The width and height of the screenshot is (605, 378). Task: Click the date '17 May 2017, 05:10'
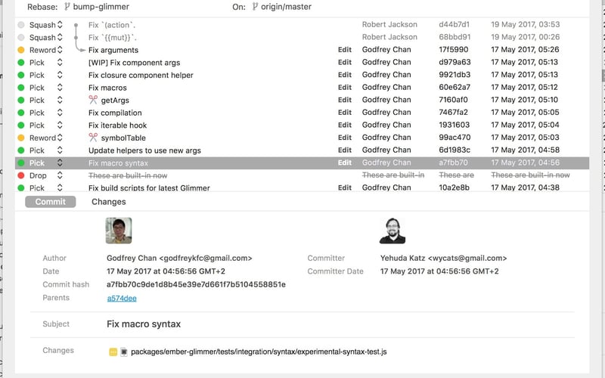[x=524, y=100]
